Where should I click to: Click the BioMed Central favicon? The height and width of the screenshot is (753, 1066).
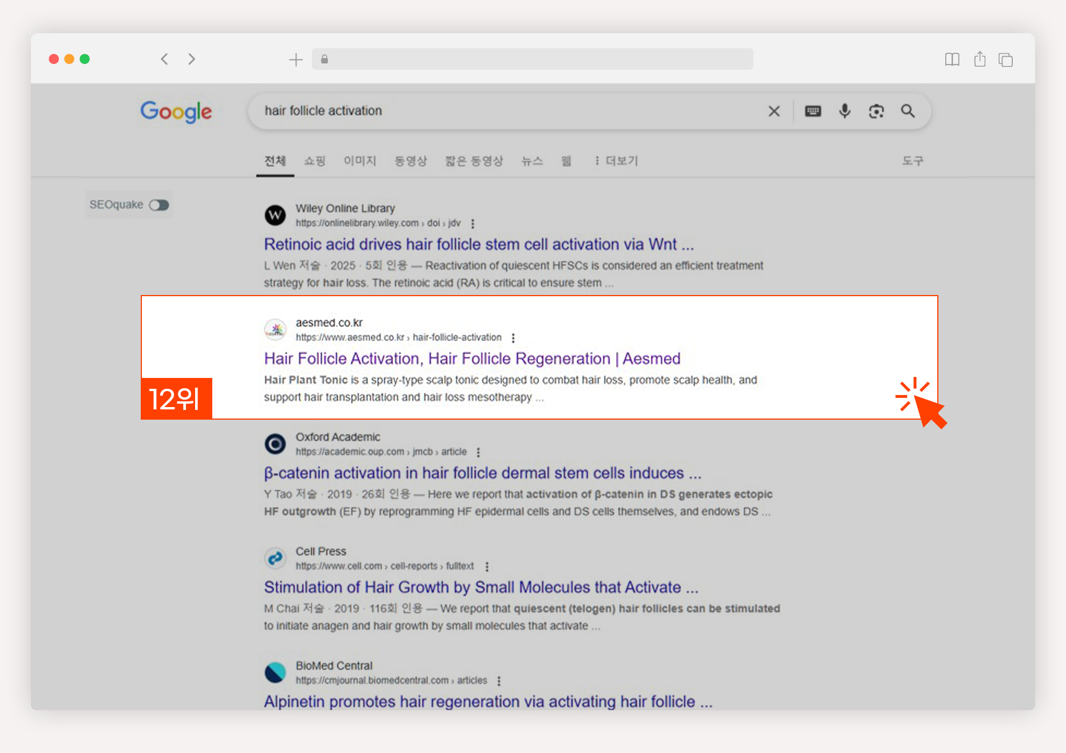[275, 673]
